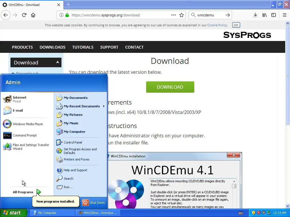Bookmark this page with the star

[182, 15]
